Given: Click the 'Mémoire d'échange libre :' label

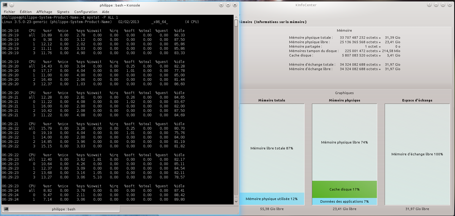Looking at the screenshot, I should pos(311,69).
